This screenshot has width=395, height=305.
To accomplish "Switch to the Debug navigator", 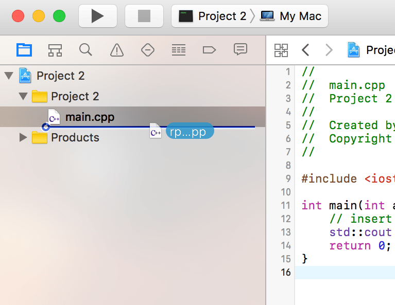I will pyautogui.click(x=178, y=50).
